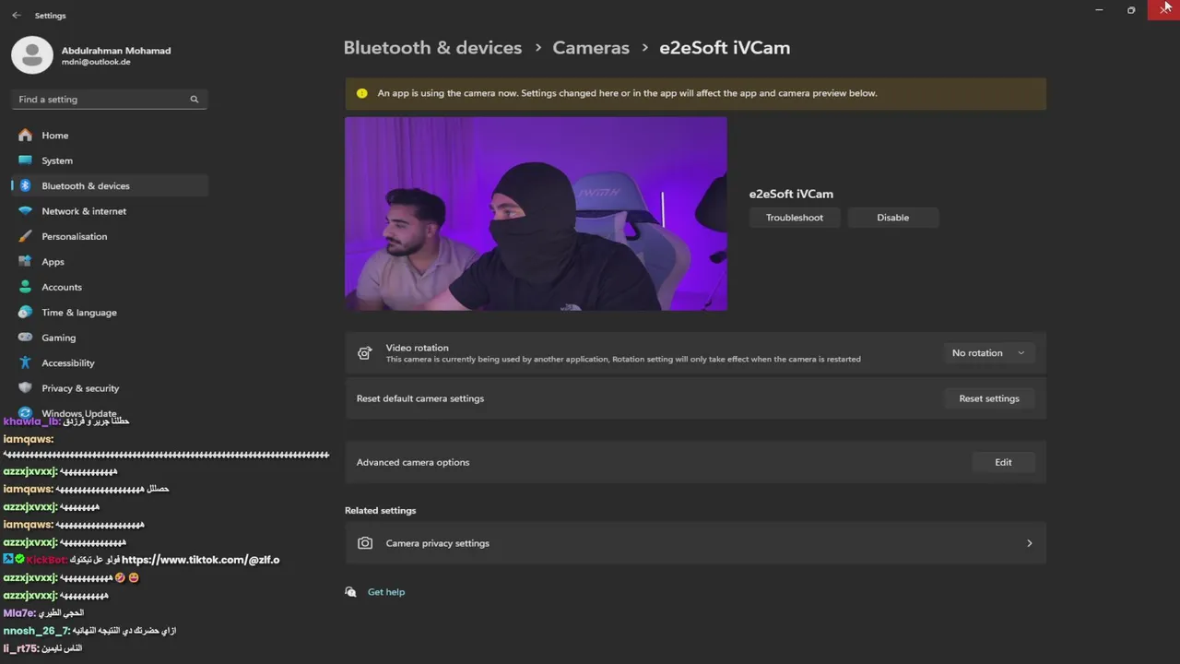Click chat username nnosh_26_7
Viewport: 1180px width, 664px height.
[37, 631]
